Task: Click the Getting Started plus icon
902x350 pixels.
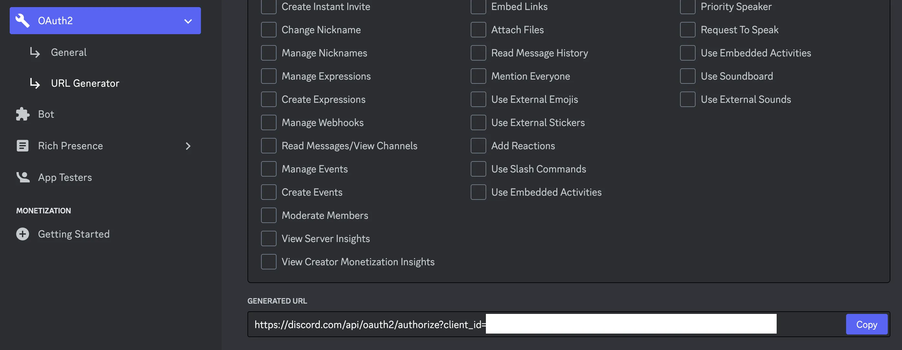Action: tap(23, 234)
